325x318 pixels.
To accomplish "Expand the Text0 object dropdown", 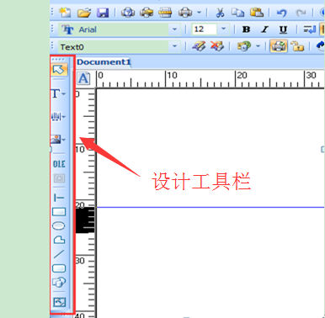I will (174, 46).
